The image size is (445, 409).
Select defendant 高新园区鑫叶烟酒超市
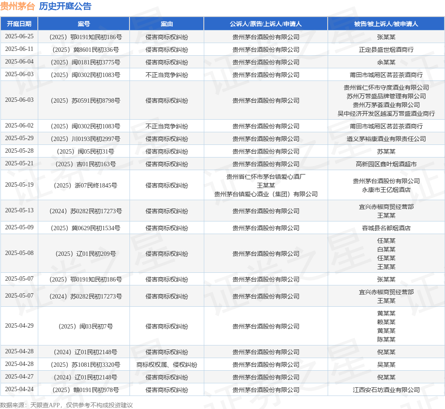coord(386,164)
